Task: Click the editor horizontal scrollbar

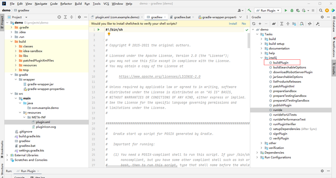Action: (x=141, y=166)
